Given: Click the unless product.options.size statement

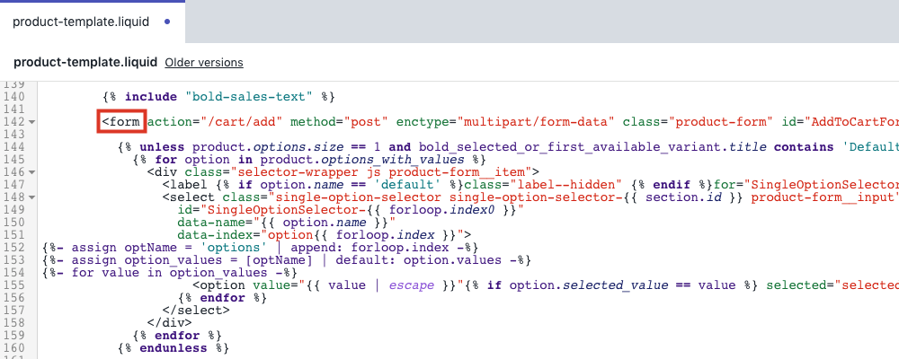Looking at the screenshot, I should pos(508,147).
